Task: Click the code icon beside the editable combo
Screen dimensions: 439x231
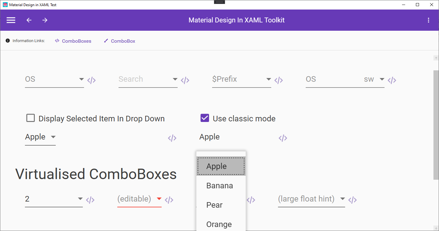Action: click(x=169, y=200)
